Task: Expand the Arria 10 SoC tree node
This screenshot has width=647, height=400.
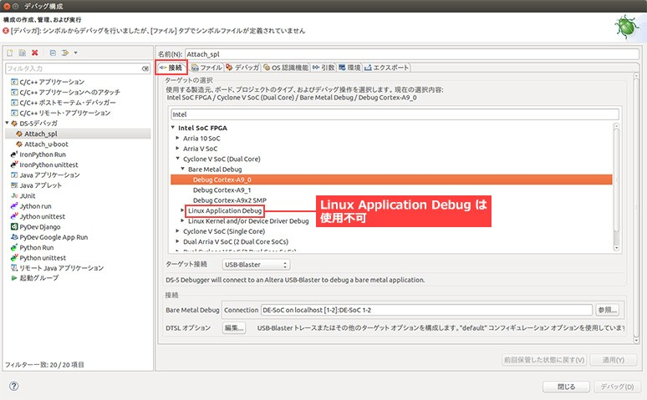Action: 177,138
